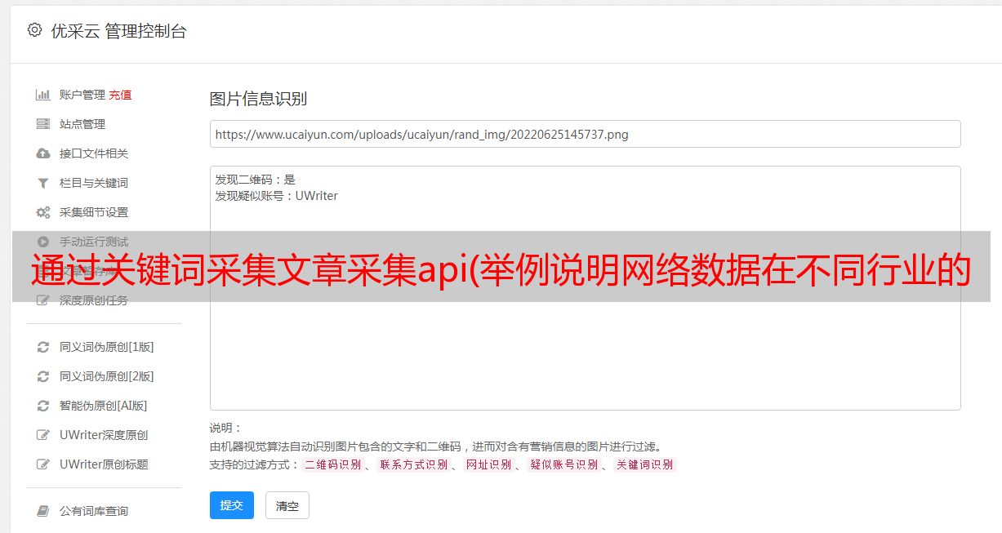Screen dimensions: 1002x533
Task: Click the recognition result text area
Action: 585,288
